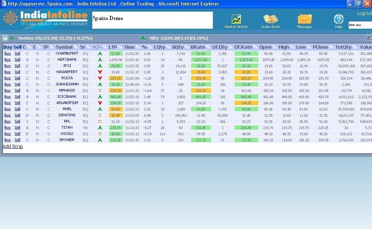Click the down arrow in NAGARFERT row
This screenshot has width=372, height=229.
click(x=100, y=72)
